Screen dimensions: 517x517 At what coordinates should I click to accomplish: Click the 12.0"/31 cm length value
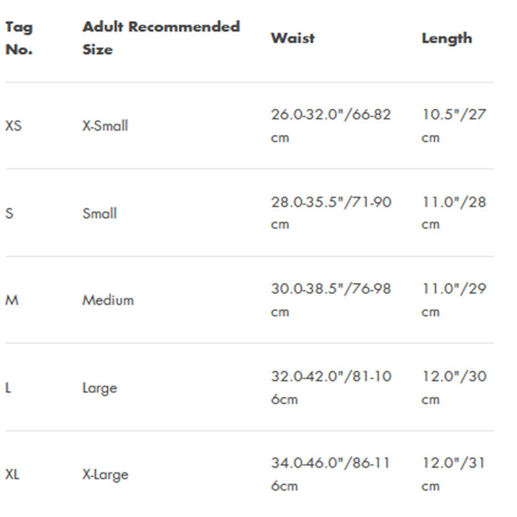454,474
